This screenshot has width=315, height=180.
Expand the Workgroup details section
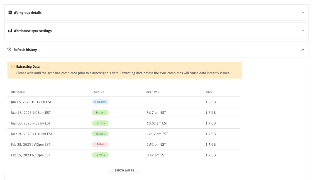point(304,12)
